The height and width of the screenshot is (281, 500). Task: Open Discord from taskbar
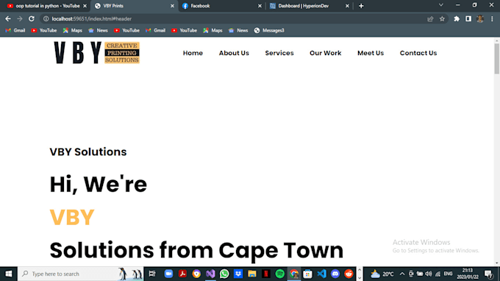pos(335,274)
